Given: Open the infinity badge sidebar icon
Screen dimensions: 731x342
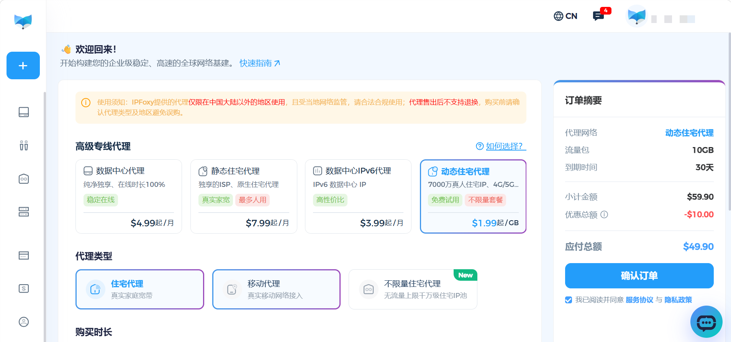Looking at the screenshot, I should tap(24, 179).
